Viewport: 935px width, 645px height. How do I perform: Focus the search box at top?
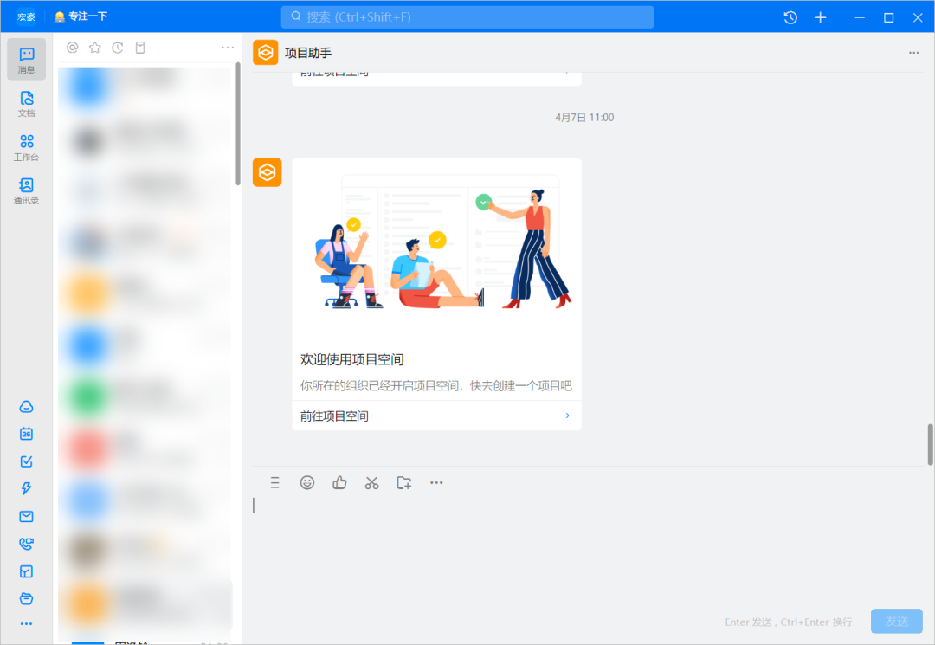(467, 17)
